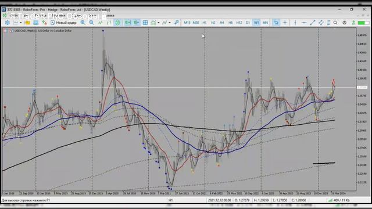Viewport: 372px width, 209px height.
Task: Switch chart to D1 timeframe
Action: click(x=248, y=23)
